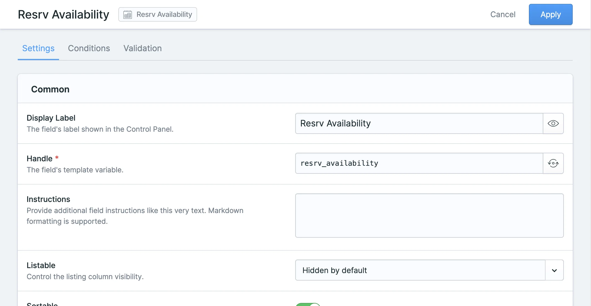Apply the field changes
591x306 pixels.
550,14
